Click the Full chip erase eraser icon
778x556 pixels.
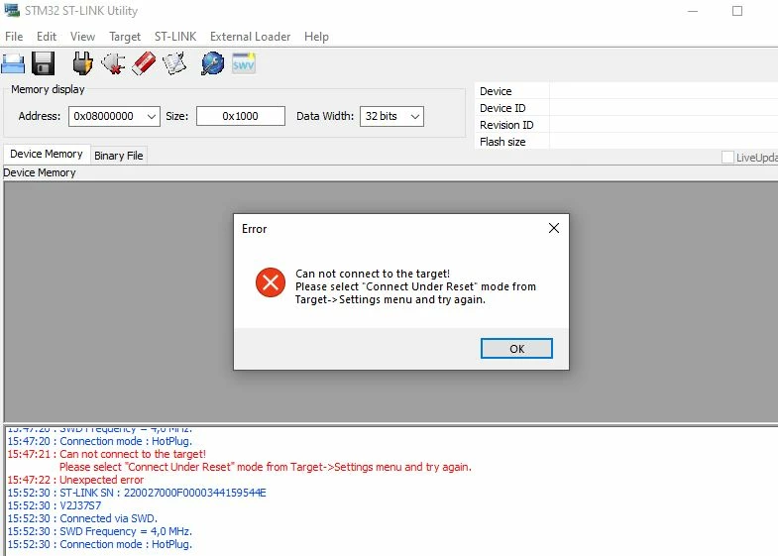click(144, 63)
